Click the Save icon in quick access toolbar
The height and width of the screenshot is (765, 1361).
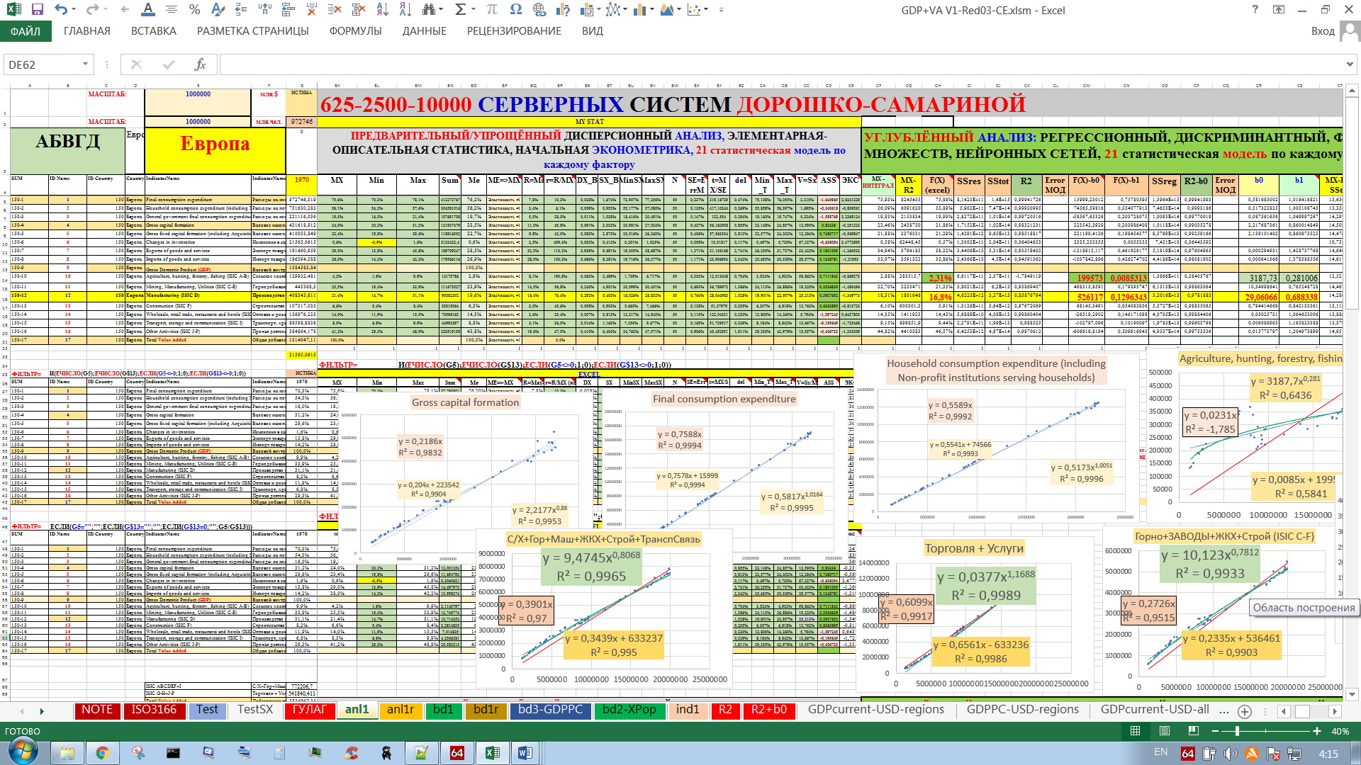click(x=38, y=10)
